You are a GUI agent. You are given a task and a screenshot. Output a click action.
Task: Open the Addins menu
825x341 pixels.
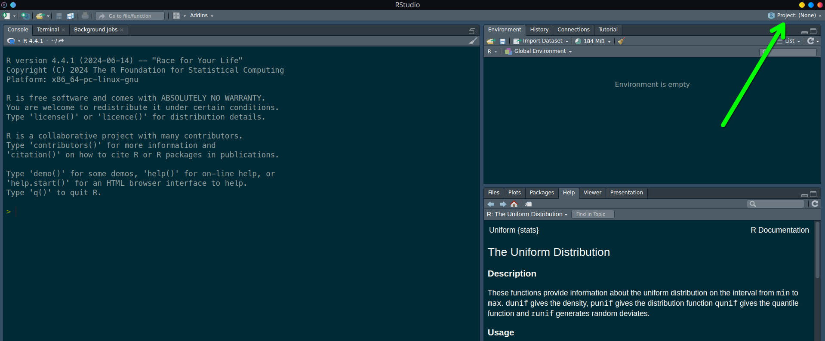pos(202,15)
